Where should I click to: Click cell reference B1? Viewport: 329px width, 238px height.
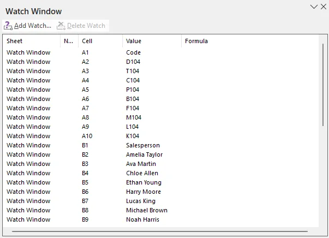click(x=85, y=145)
